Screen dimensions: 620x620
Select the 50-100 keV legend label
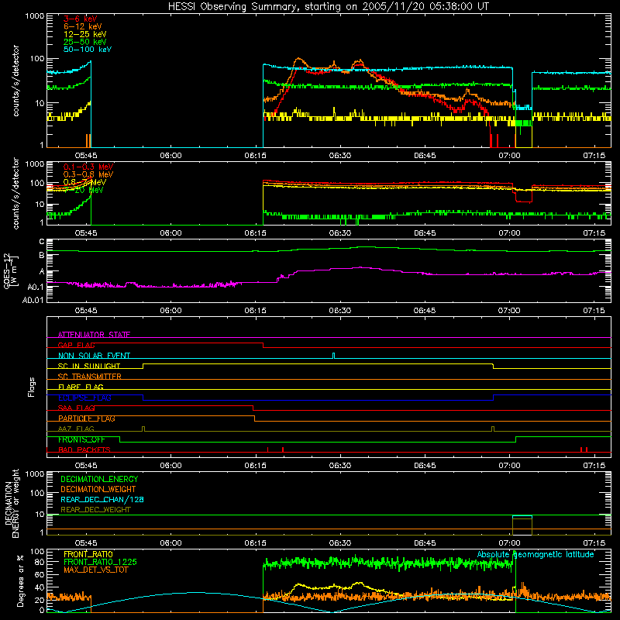88,50
